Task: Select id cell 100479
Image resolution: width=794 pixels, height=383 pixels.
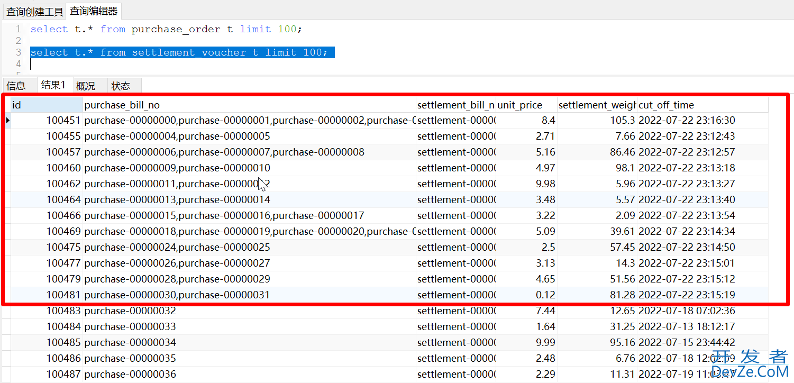Action: pos(47,279)
